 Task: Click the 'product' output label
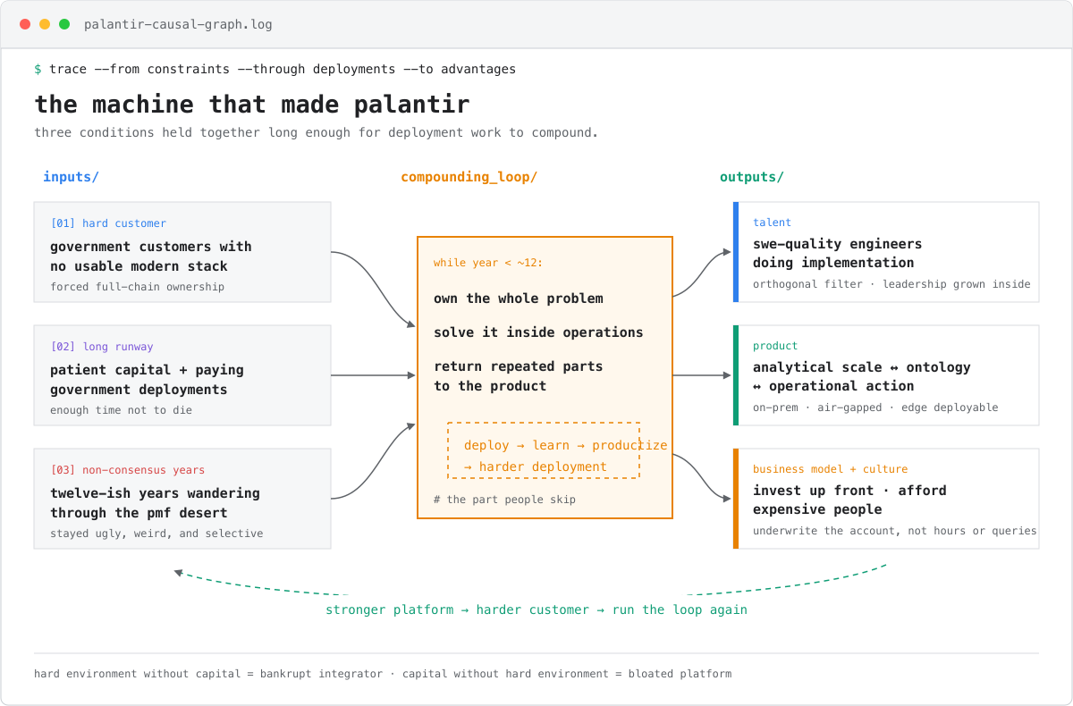coord(775,346)
